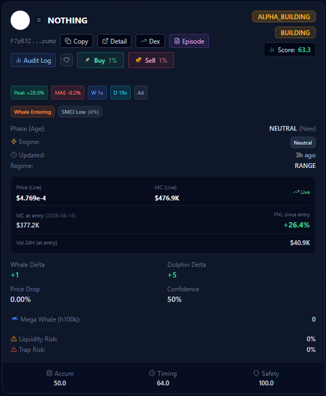Click the '3h ago' updated value
This screenshot has height=396, width=326.
(306, 155)
